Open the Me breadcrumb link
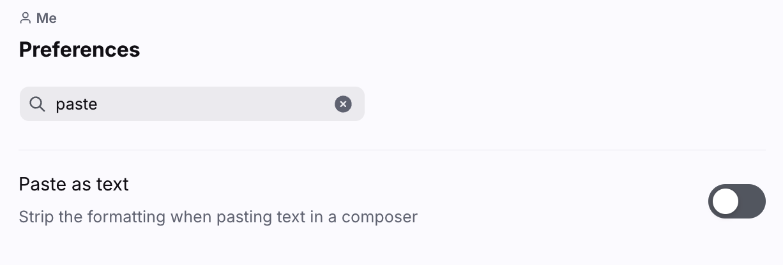783x265 pixels. point(46,18)
